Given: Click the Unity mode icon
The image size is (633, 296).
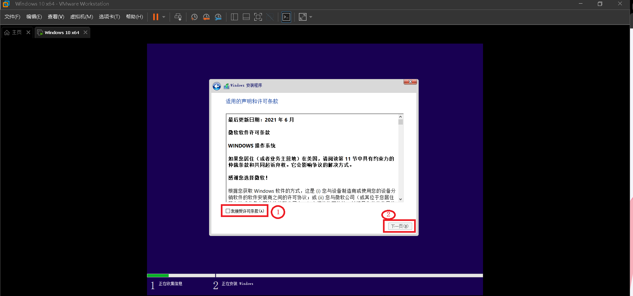Looking at the screenshot, I should 270,17.
